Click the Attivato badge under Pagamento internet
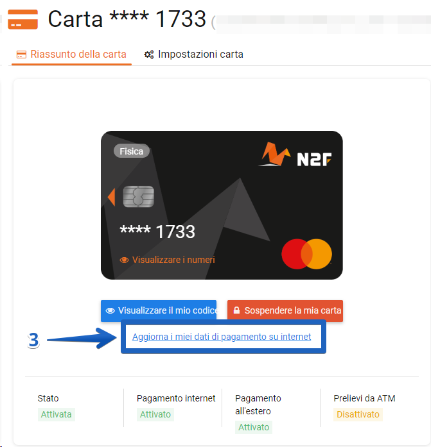 155,414
